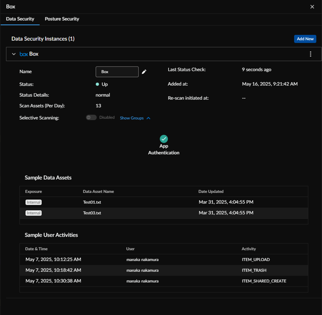Switch to the Posture Security tab
This screenshot has height=315, width=322.
coord(62,19)
